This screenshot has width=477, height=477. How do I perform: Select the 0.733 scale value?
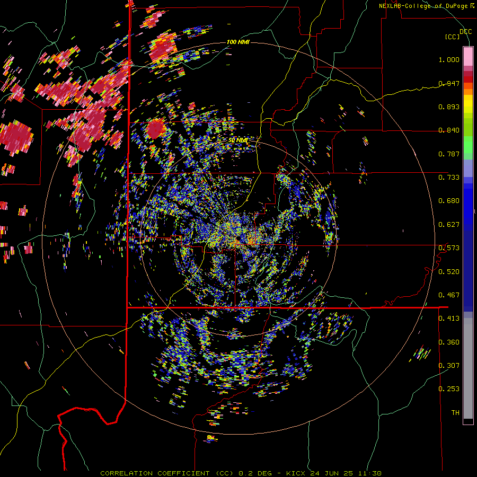coord(449,178)
